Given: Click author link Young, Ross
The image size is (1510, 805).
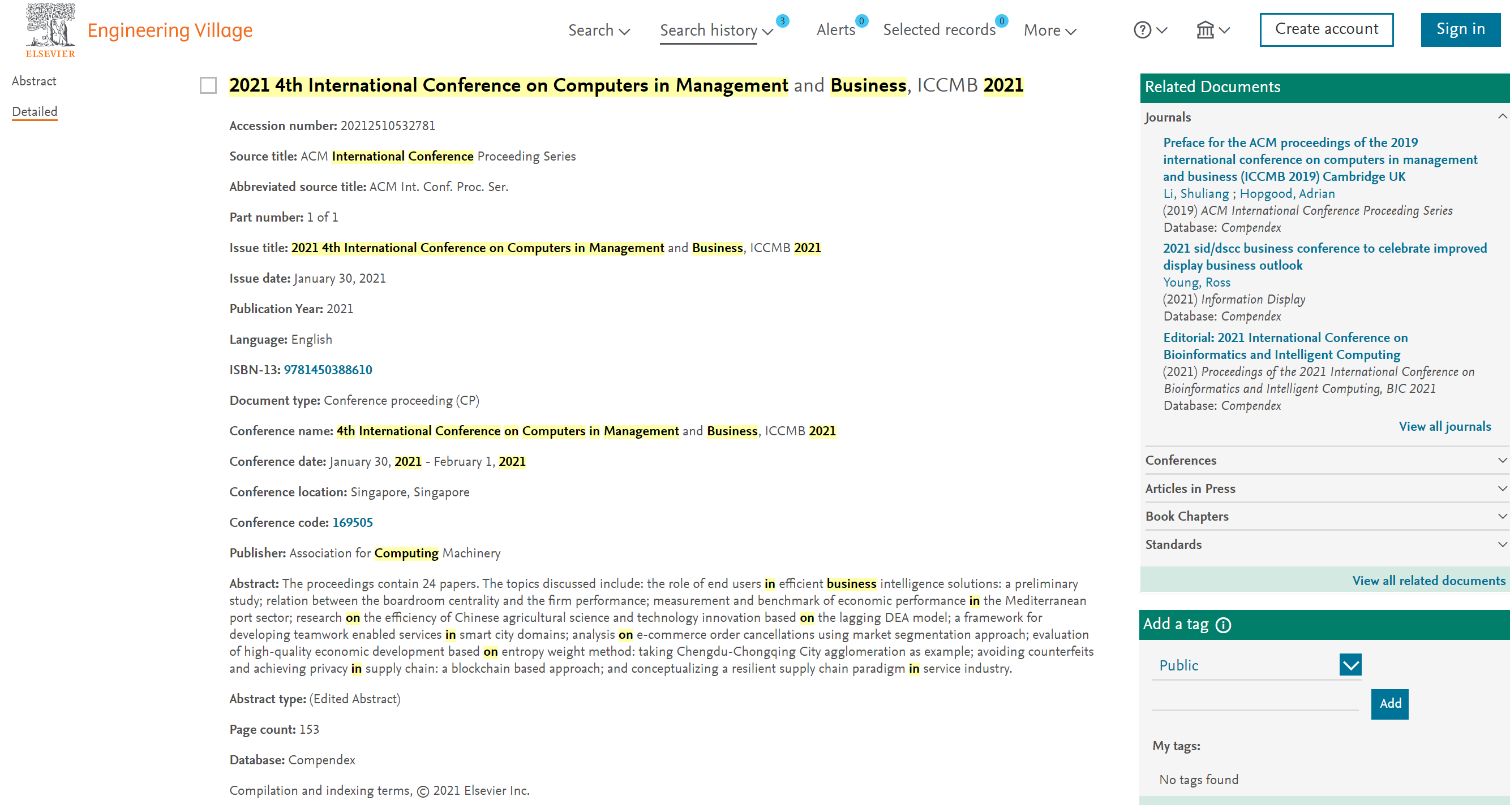Looking at the screenshot, I should 1196,282.
